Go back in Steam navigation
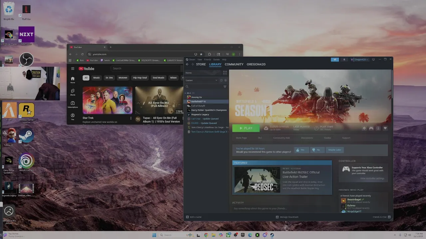Screen dimensions: 426x239 [187, 64]
